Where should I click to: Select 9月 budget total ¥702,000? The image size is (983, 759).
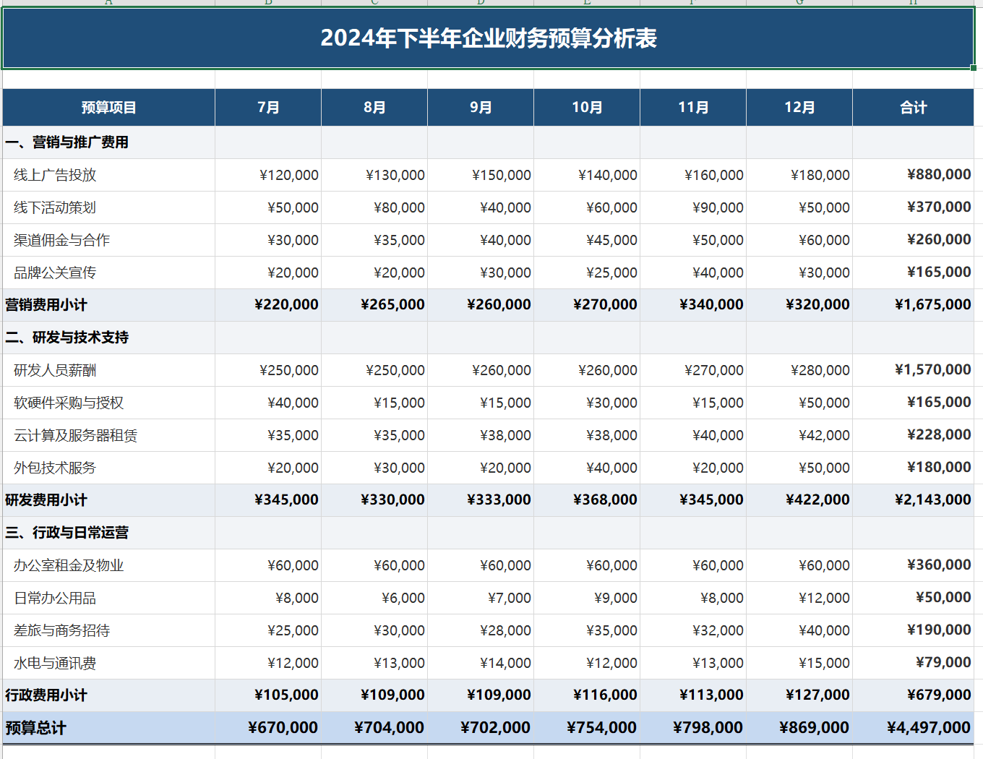pyautogui.click(x=481, y=728)
